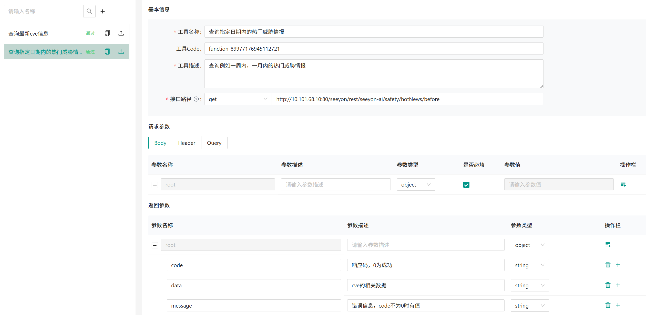The width and height of the screenshot is (646, 315).
Task: Switch to the Header tab
Action: (x=187, y=143)
